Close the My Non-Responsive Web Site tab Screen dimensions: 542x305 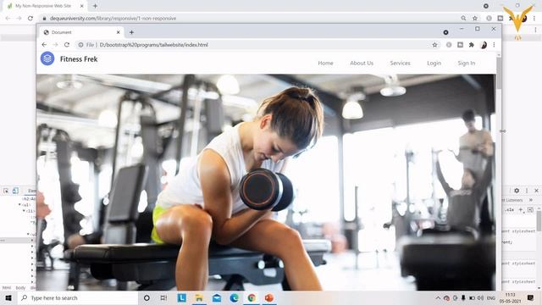coord(82,6)
